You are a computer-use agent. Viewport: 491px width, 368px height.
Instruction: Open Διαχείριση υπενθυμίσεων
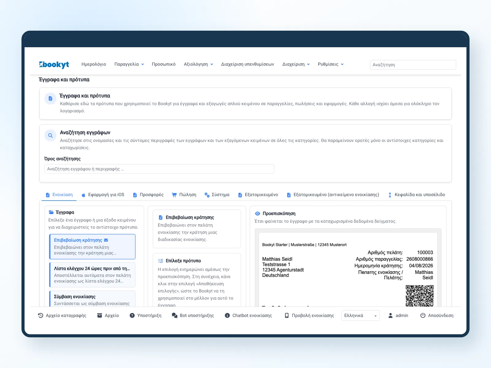point(248,64)
